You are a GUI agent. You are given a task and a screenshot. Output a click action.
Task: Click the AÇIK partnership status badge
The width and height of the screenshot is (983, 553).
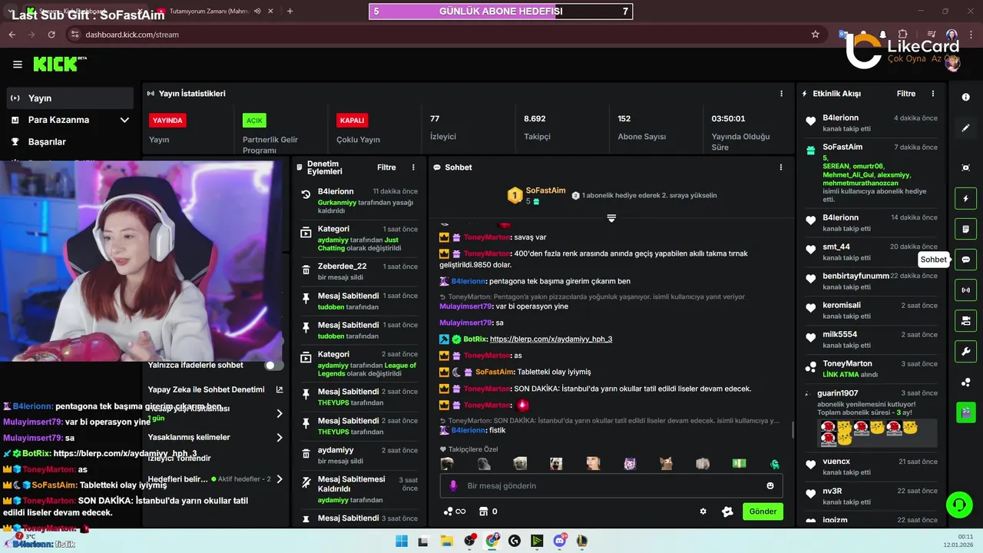click(x=254, y=121)
